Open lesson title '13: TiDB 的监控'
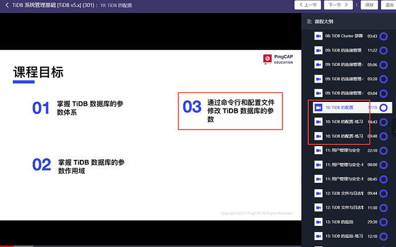 [339, 222]
